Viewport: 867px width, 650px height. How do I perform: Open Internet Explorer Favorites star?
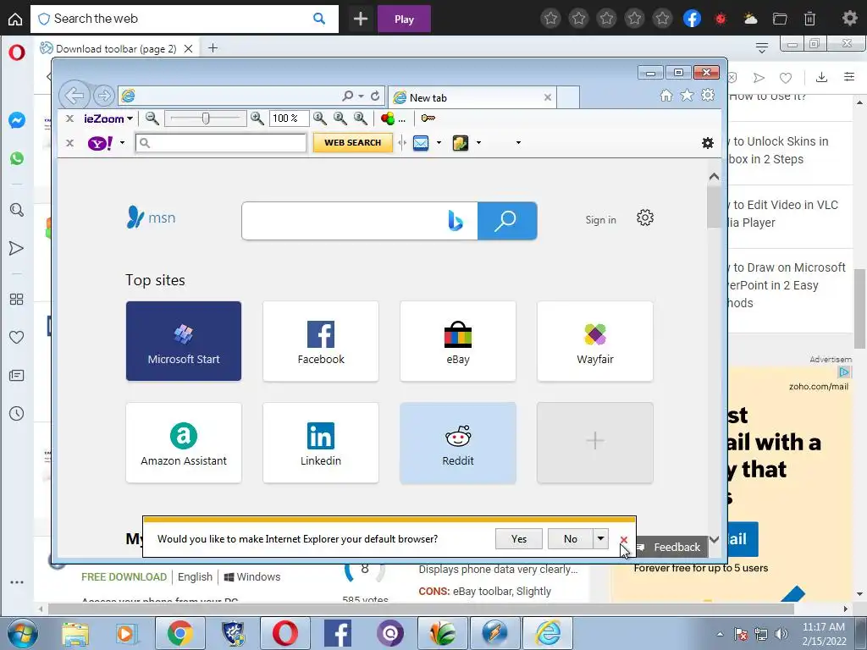(687, 96)
